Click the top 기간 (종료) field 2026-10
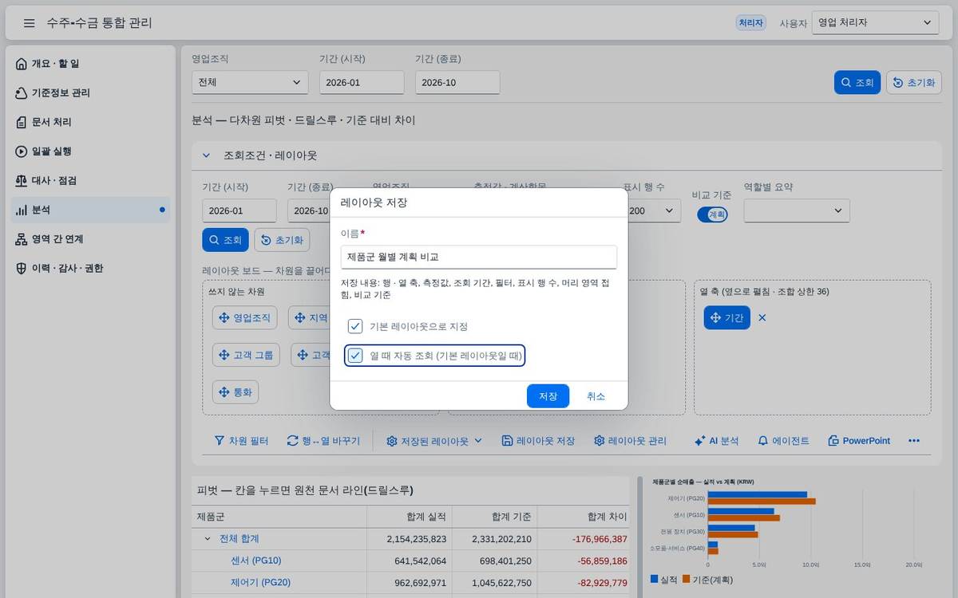Screen dimensions: 958x598 click(x=457, y=82)
